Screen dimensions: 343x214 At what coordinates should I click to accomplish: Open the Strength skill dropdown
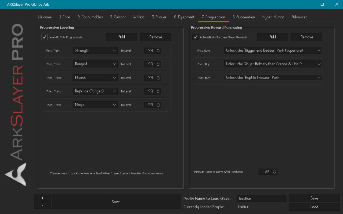pyautogui.click(x=95, y=50)
